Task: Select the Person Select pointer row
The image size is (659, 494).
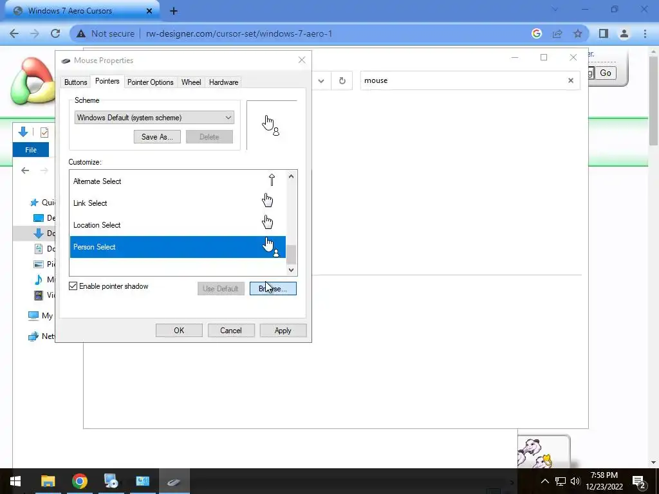Action: (178, 246)
